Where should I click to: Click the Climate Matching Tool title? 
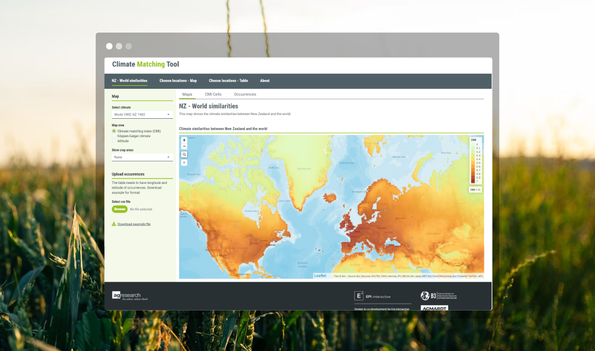[146, 64]
